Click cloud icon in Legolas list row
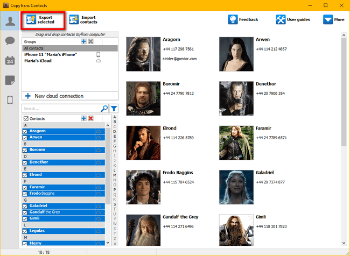Screen dimensions: 350x256 [x=99, y=231]
